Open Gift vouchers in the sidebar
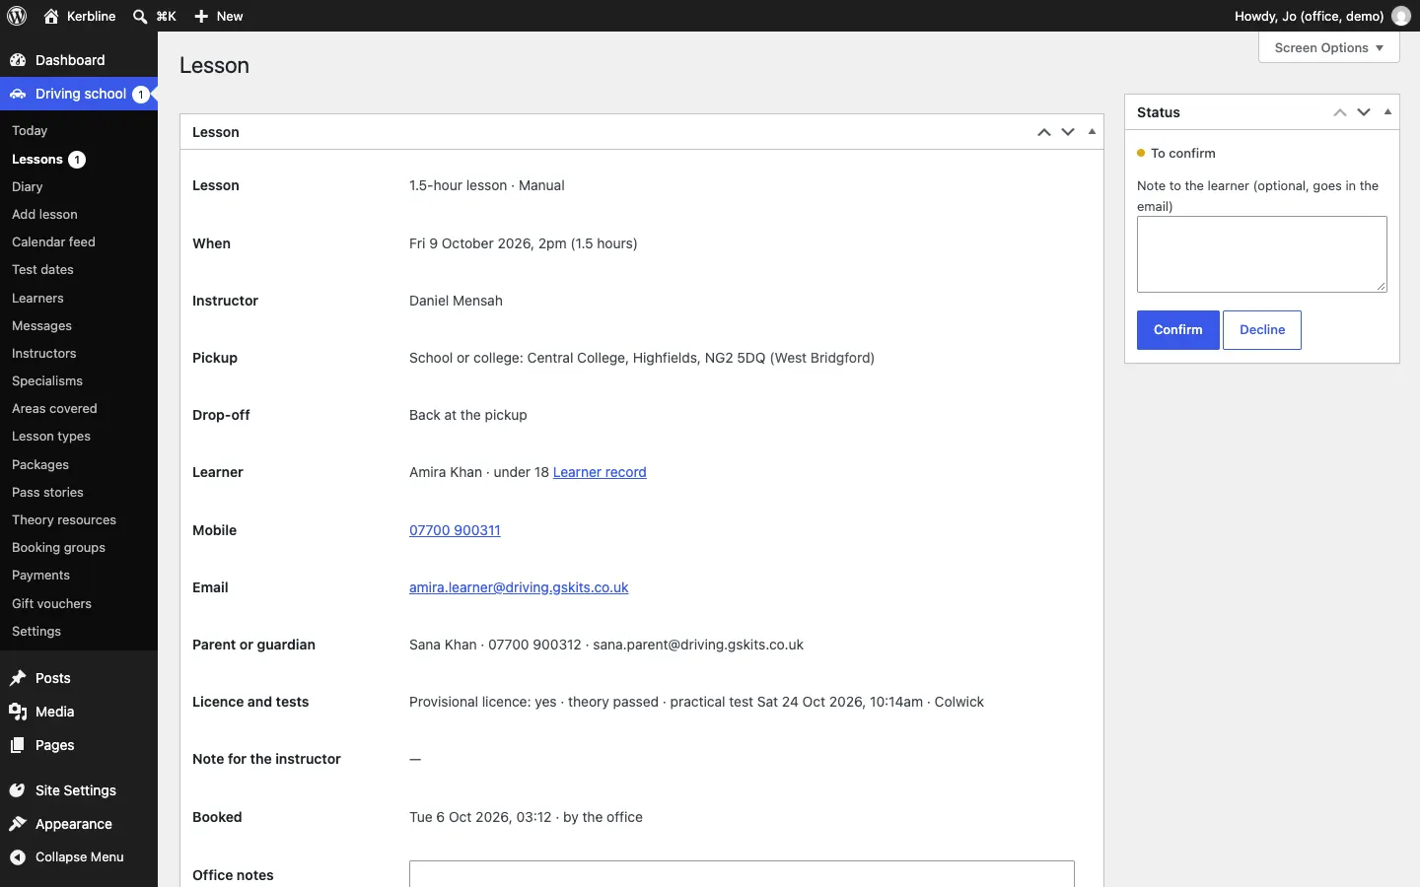The height and width of the screenshot is (887, 1420). coord(51,604)
